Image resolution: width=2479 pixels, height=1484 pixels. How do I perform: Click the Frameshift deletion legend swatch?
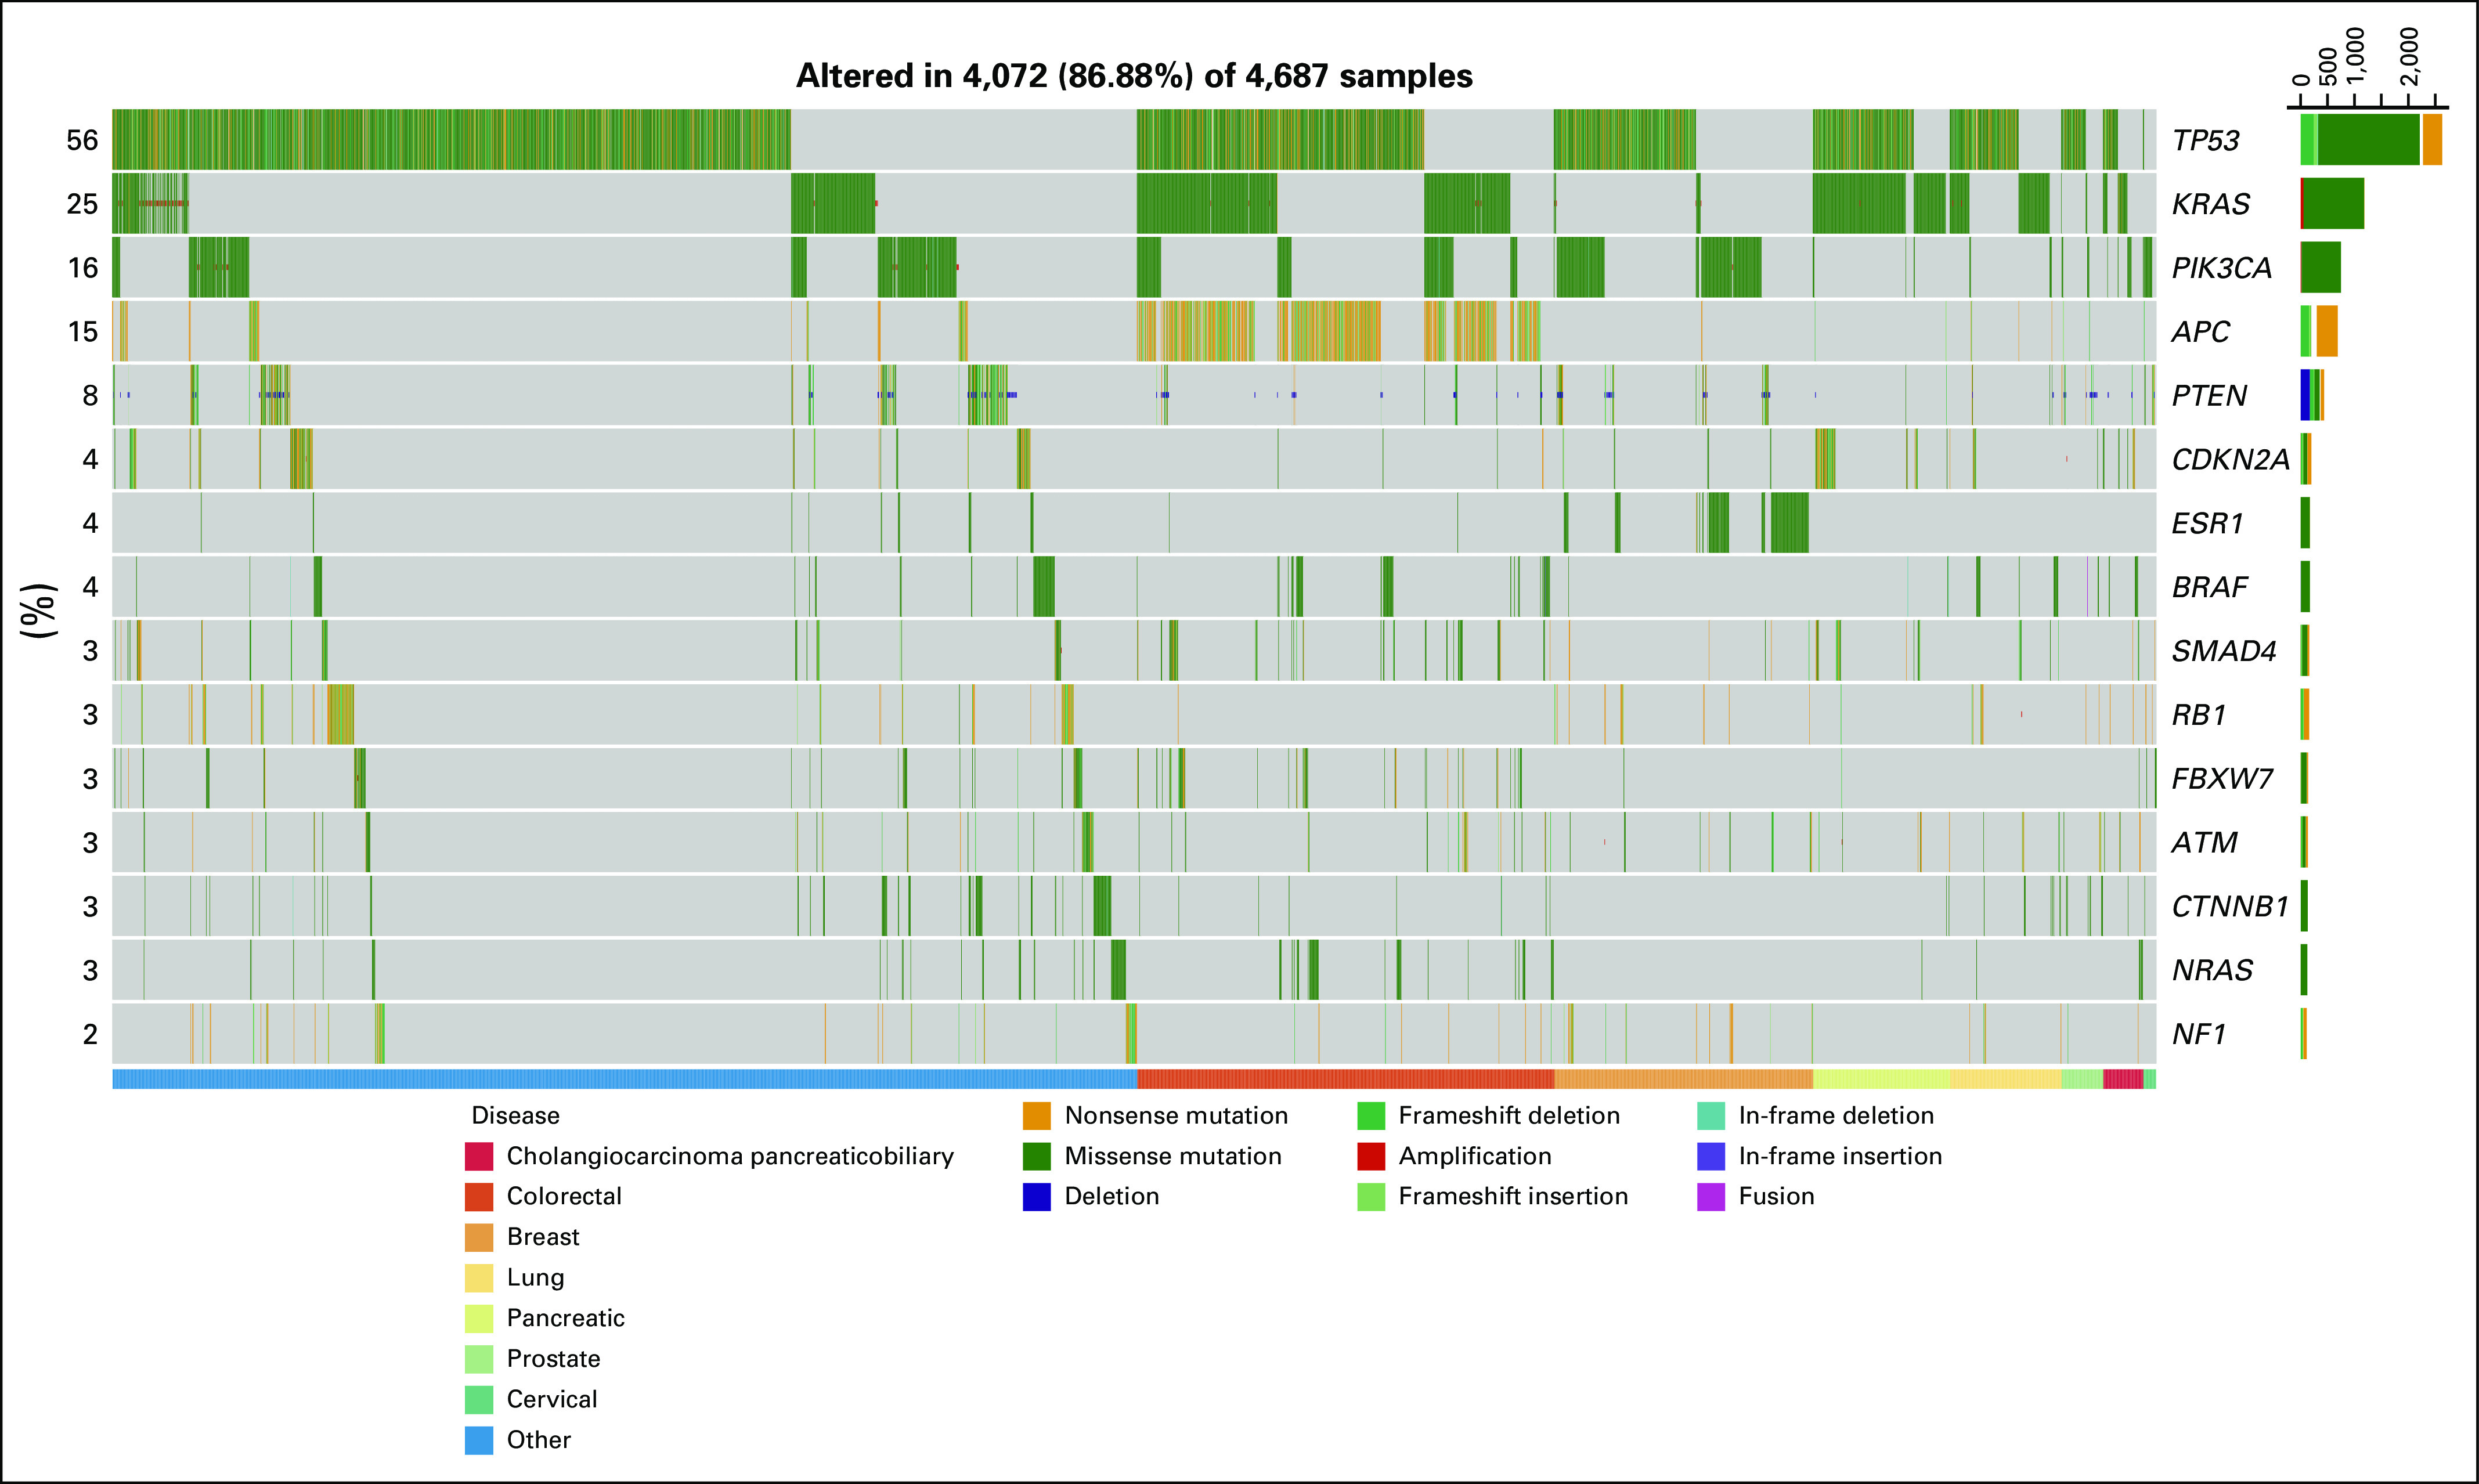click(1371, 1116)
